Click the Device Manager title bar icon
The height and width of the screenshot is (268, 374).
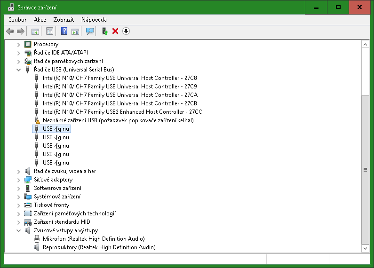pyautogui.click(x=11, y=8)
